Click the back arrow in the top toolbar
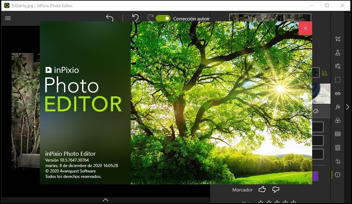 click(110, 18)
